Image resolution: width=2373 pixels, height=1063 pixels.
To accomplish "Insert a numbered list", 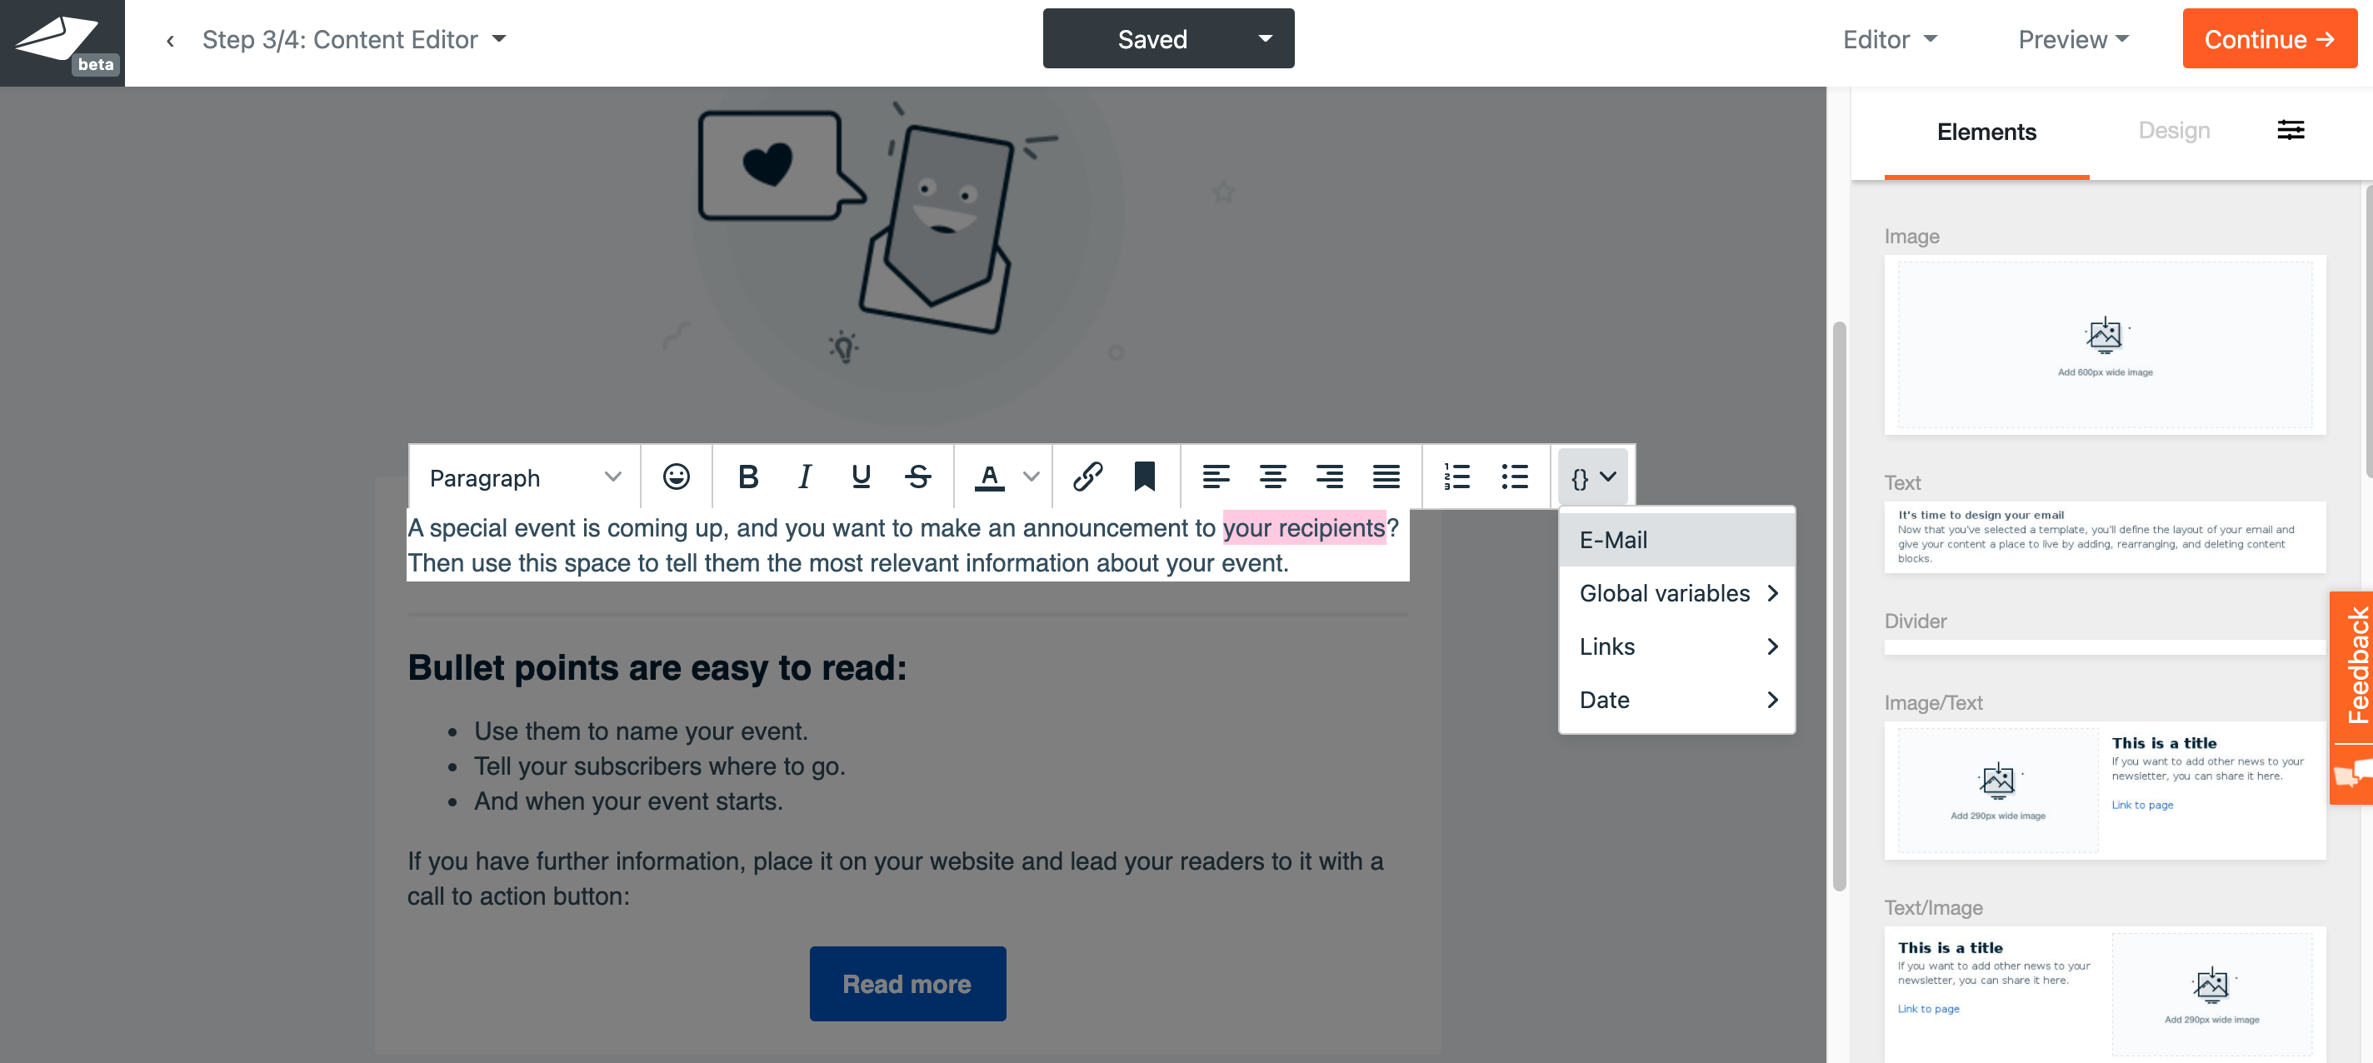I will 1456,477.
